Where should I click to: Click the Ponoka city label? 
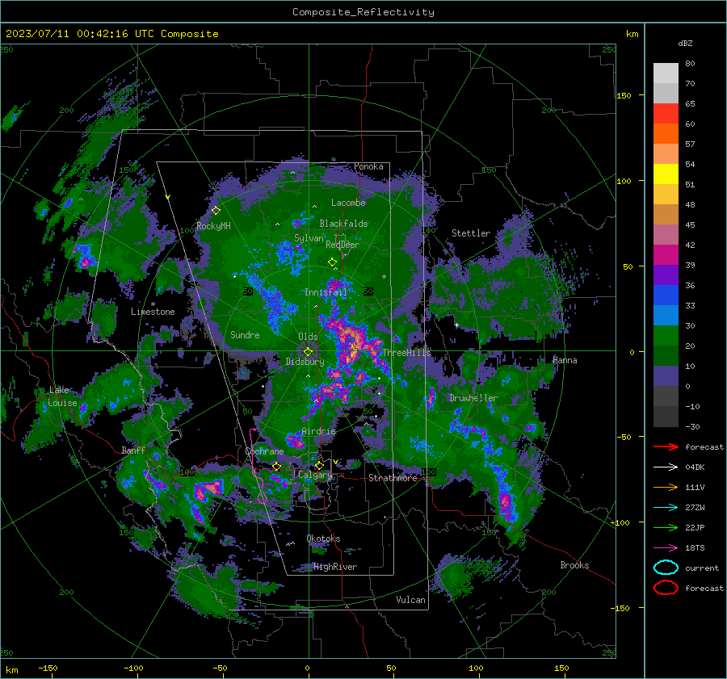coord(368,166)
